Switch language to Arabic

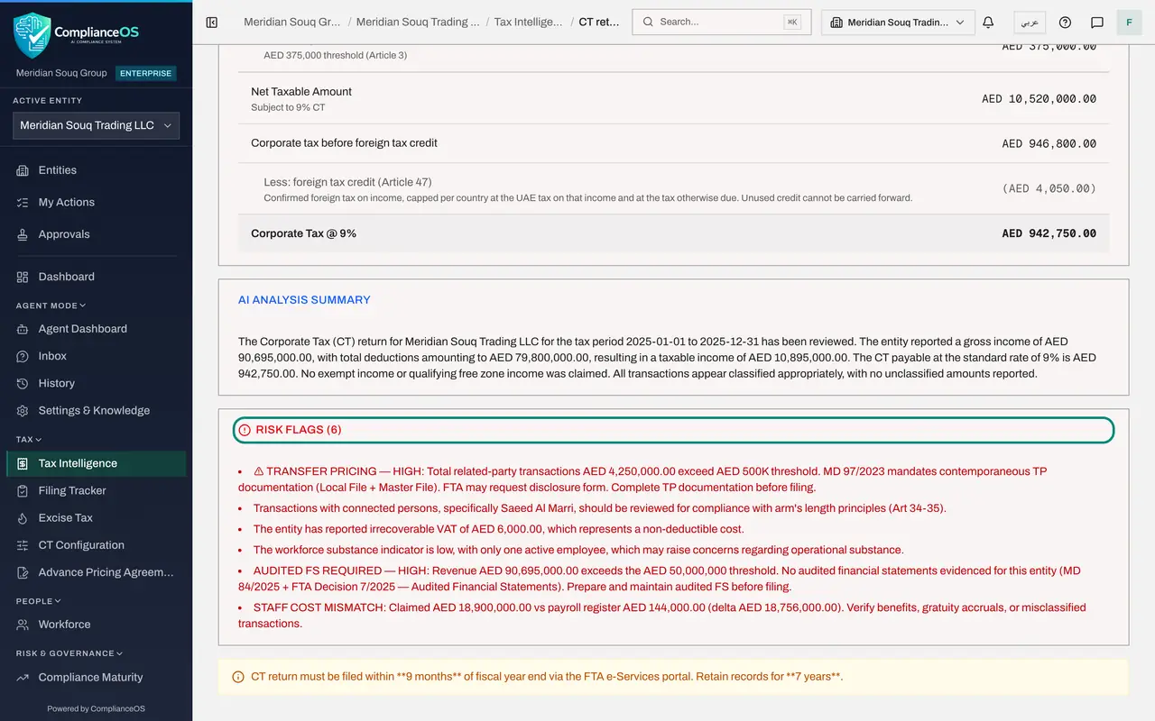1030,22
